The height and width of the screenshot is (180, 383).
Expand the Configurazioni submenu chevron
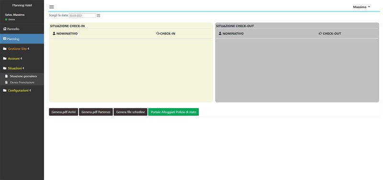tap(30, 90)
